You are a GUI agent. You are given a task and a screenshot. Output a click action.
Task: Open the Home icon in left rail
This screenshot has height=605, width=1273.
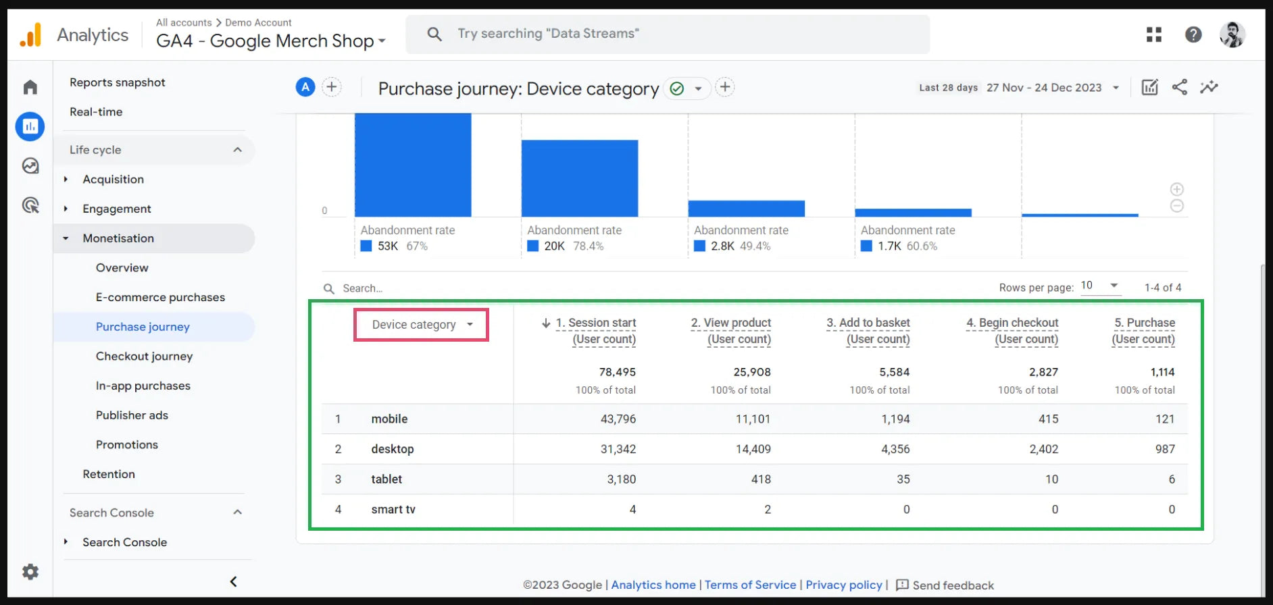[x=30, y=87]
